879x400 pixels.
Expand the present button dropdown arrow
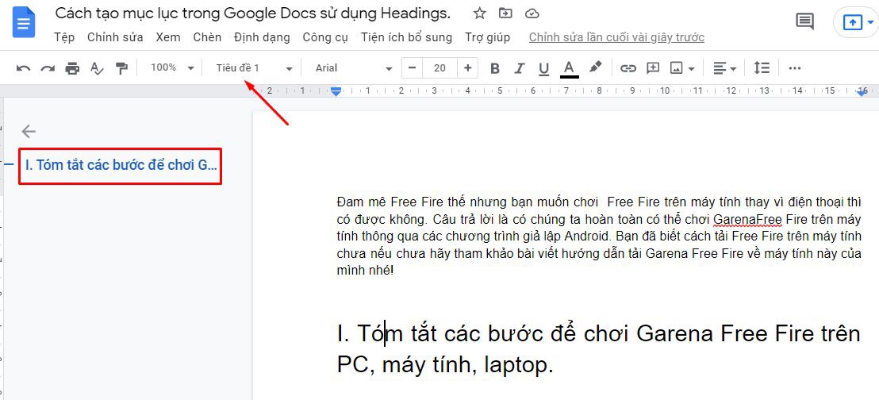(x=870, y=22)
